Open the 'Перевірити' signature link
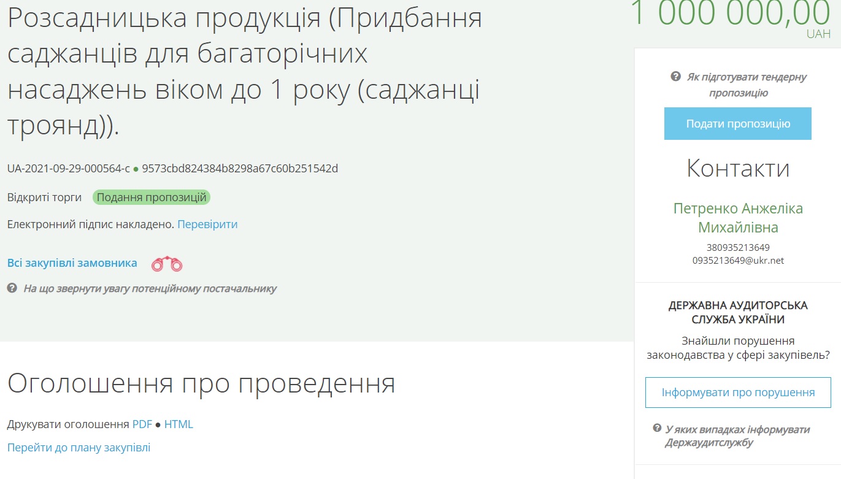Viewport: 841px width, 479px height. coord(207,224)
